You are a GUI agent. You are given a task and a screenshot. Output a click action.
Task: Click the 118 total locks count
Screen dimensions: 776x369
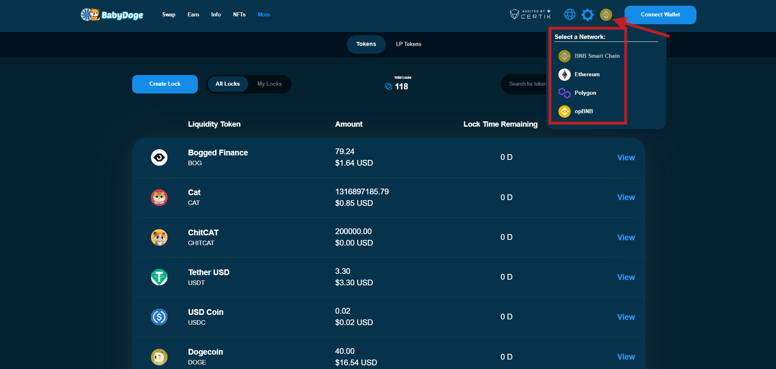[x=401, y=87]
